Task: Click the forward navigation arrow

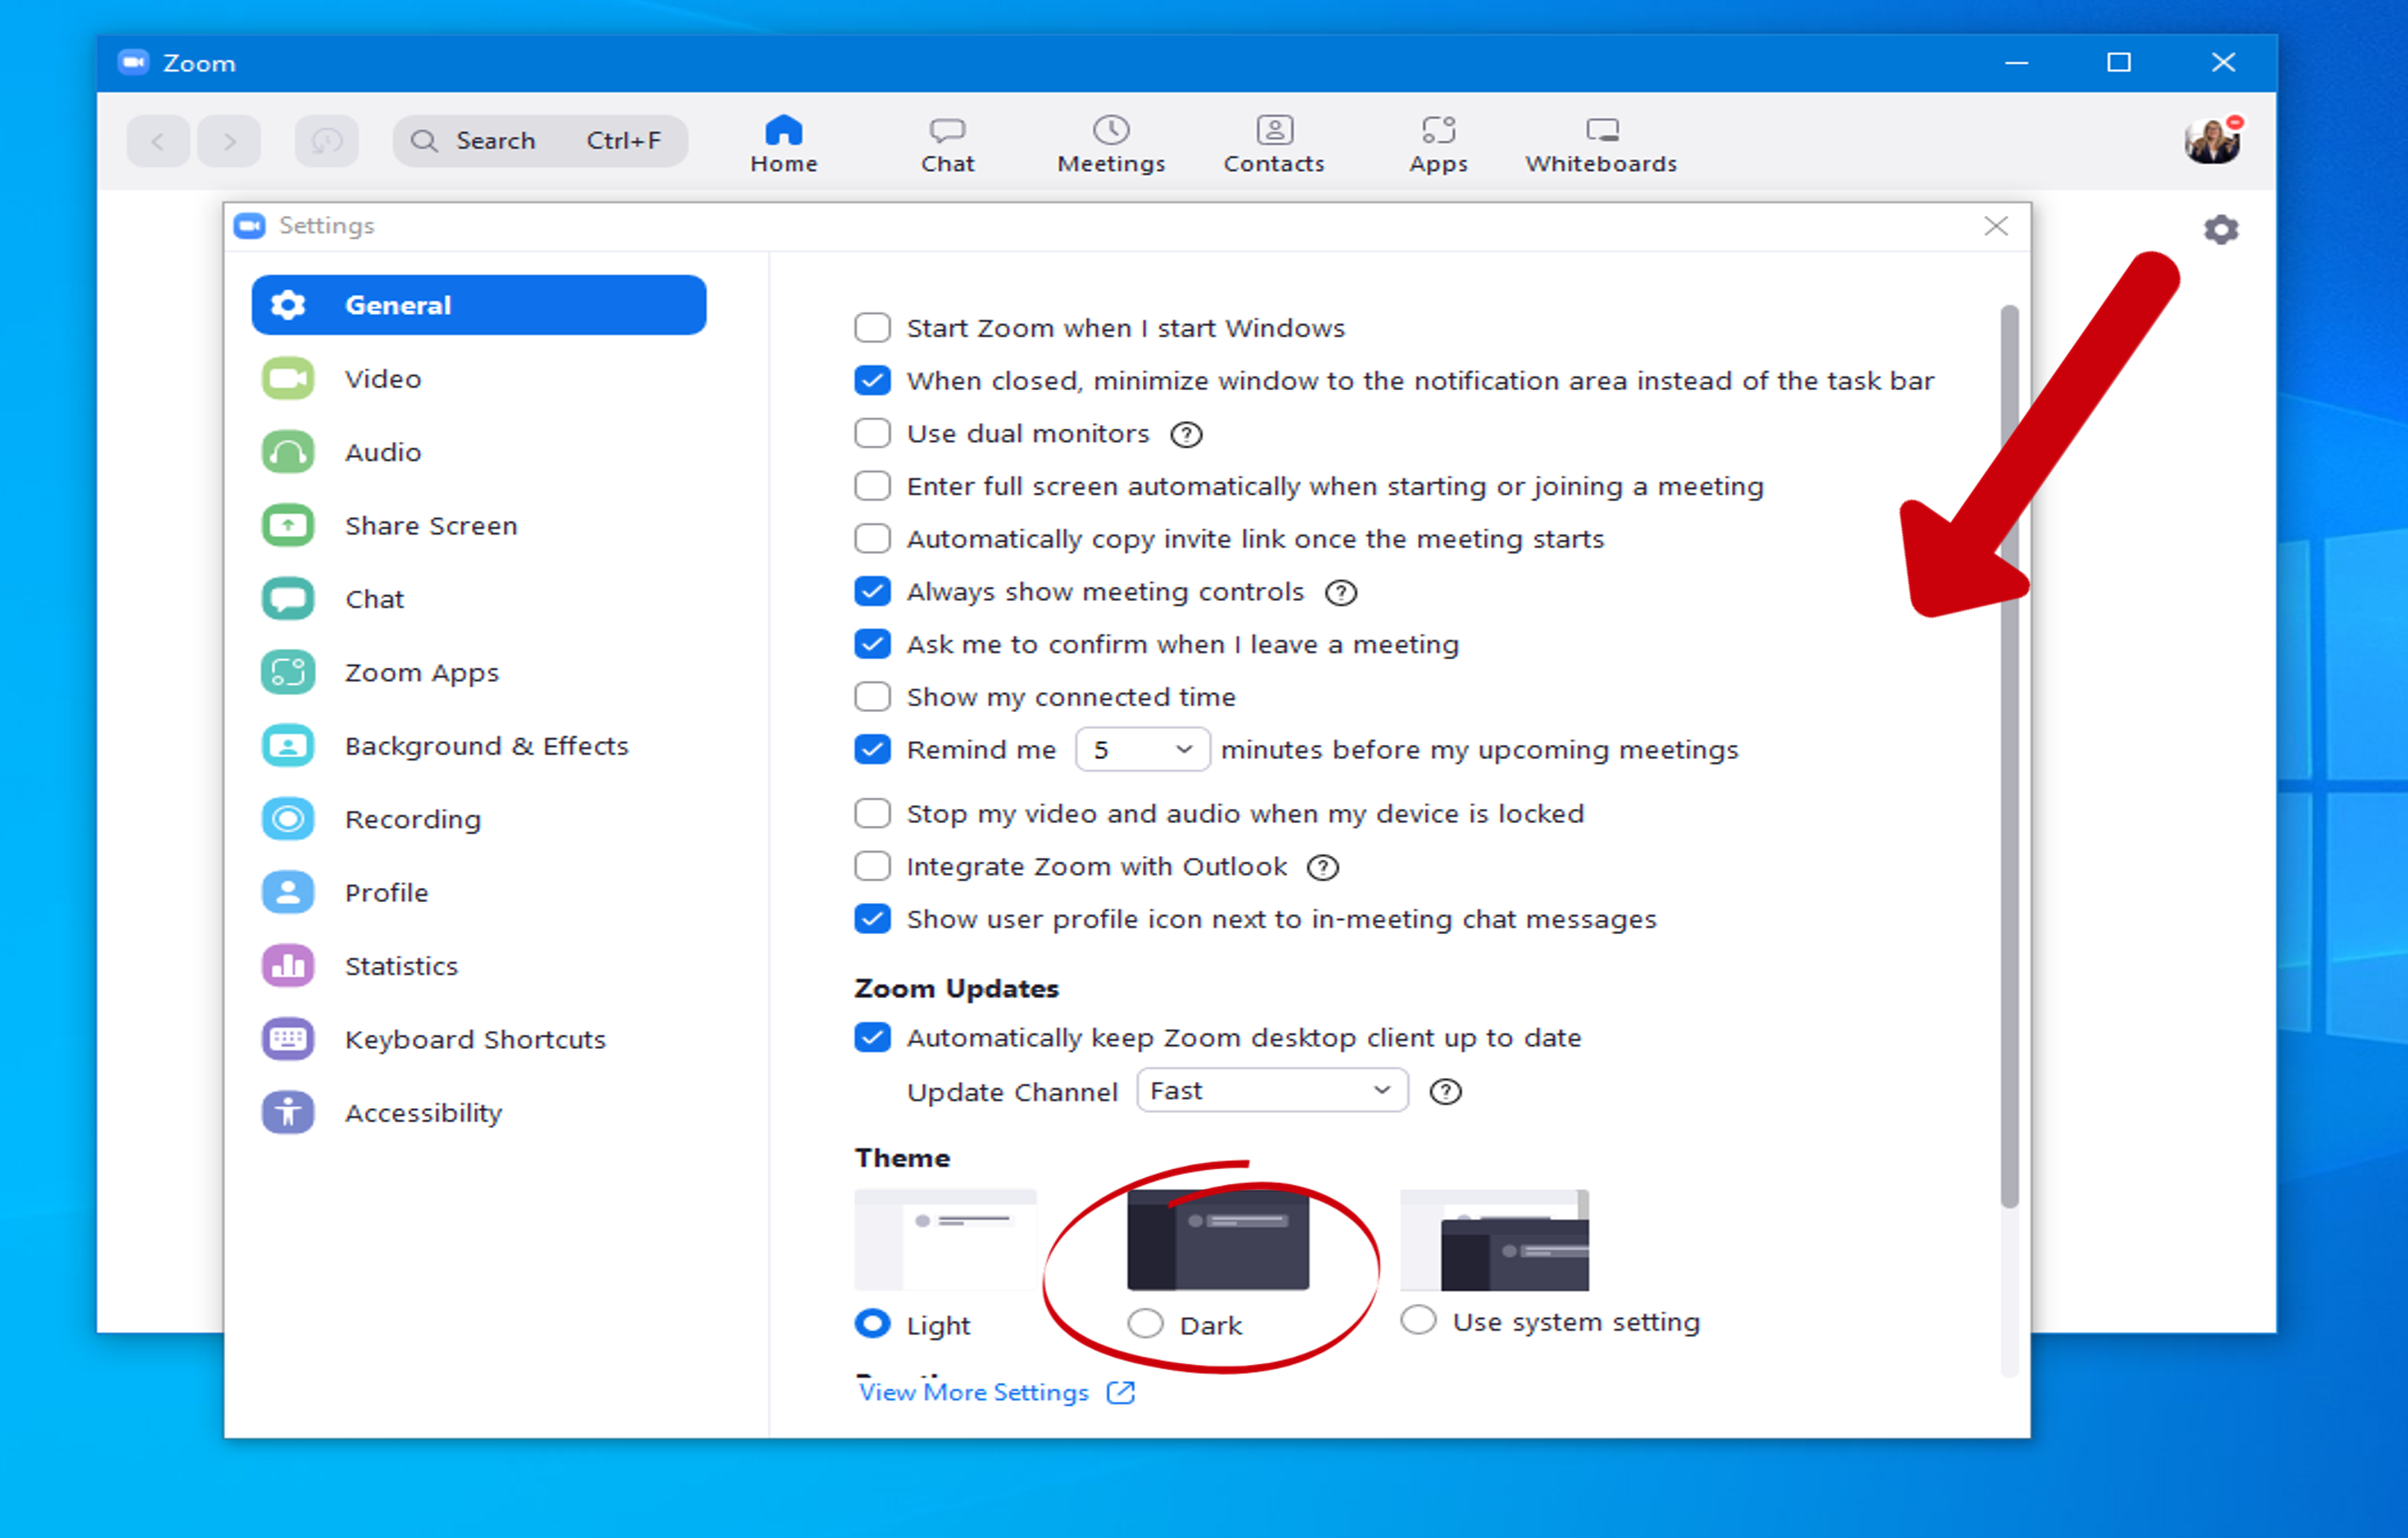Action: (229, 141)
